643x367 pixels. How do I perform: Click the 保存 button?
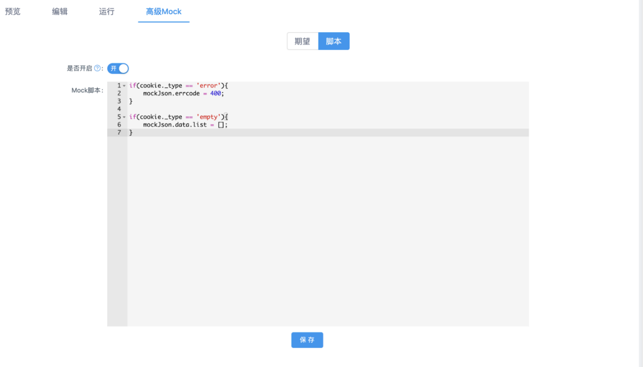(307, 340)
